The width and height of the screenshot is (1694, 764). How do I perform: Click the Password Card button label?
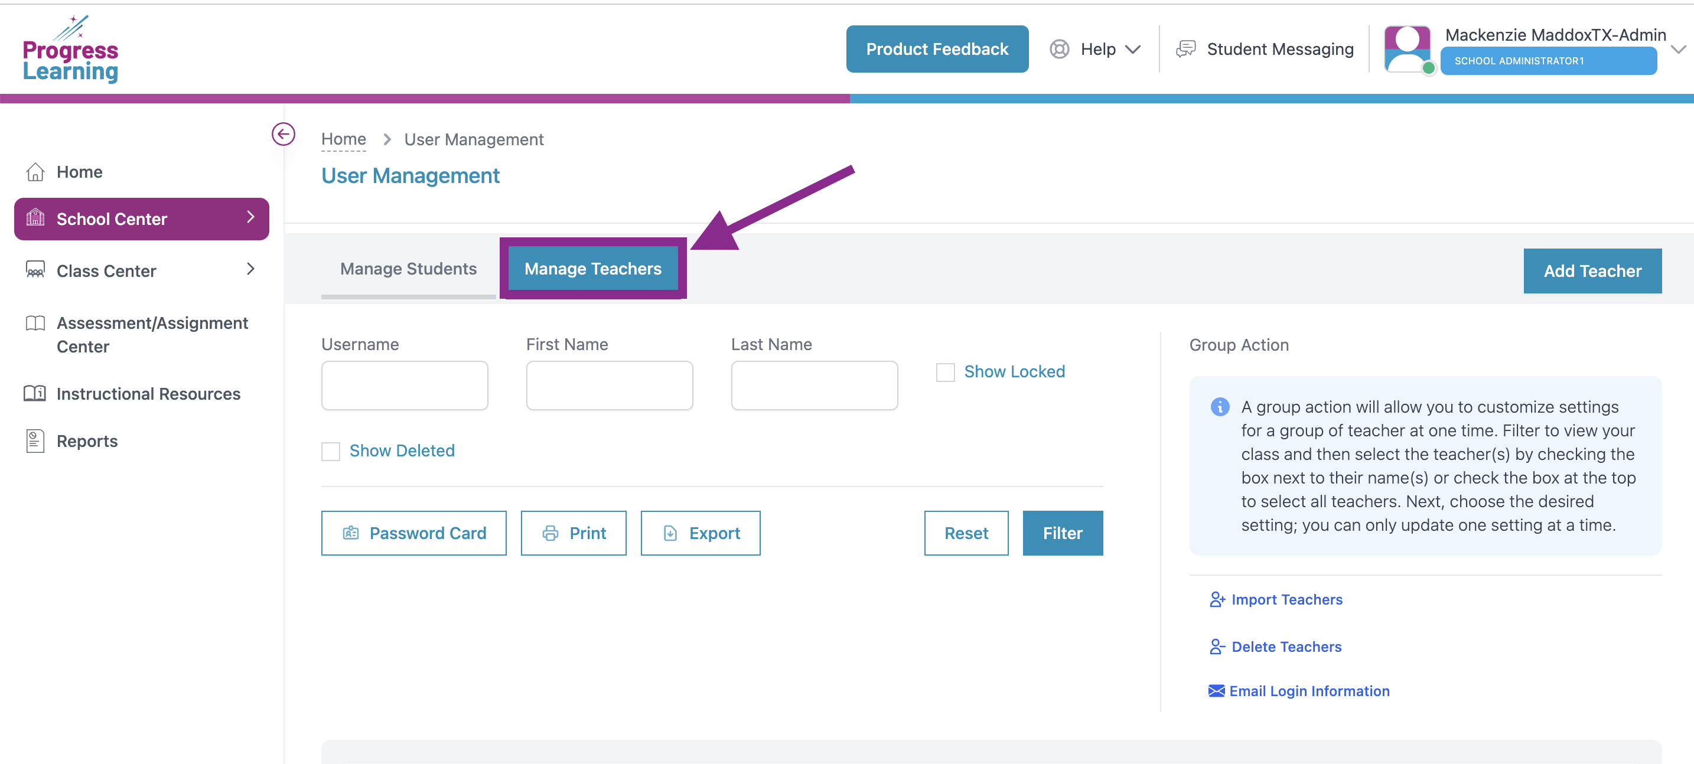[x=428, y=533]
